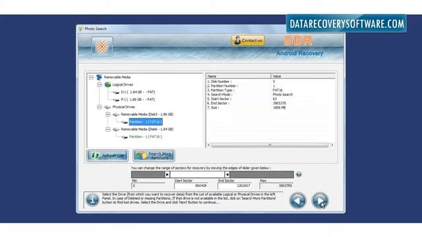Select green Partition - 1 (FAT16) under Disk6
The height and width of the screenshot is (237, 422).
tap(145, 137)
